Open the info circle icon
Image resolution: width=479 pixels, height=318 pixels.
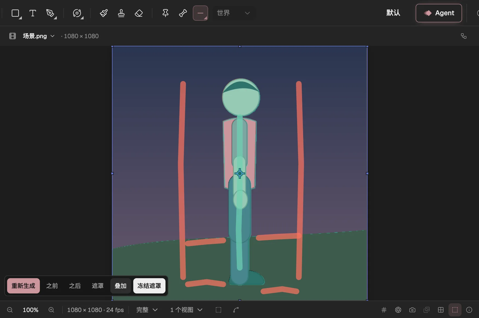469,310
